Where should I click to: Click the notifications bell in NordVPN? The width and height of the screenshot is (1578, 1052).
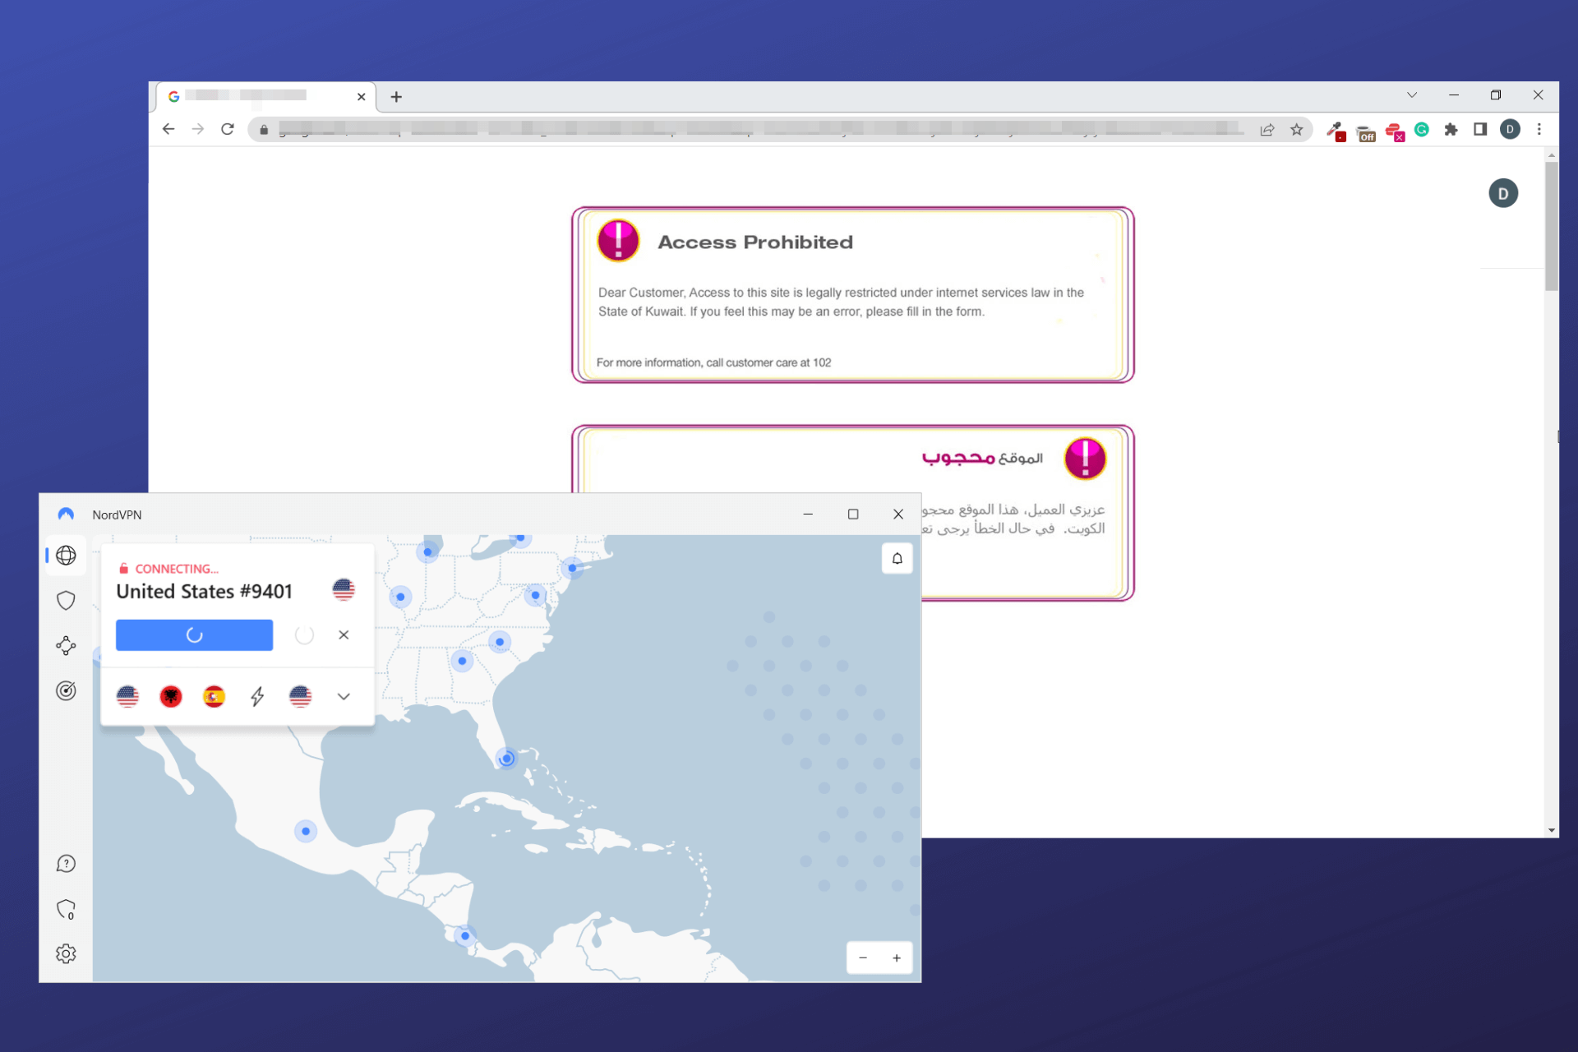(897, 559)
